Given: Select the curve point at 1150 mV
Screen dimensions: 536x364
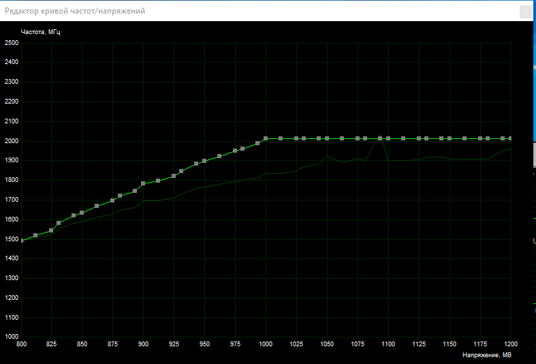Looking at the screenshot, I should coord(450,138).
